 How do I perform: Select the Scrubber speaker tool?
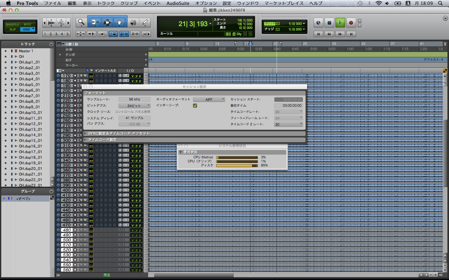133,22
